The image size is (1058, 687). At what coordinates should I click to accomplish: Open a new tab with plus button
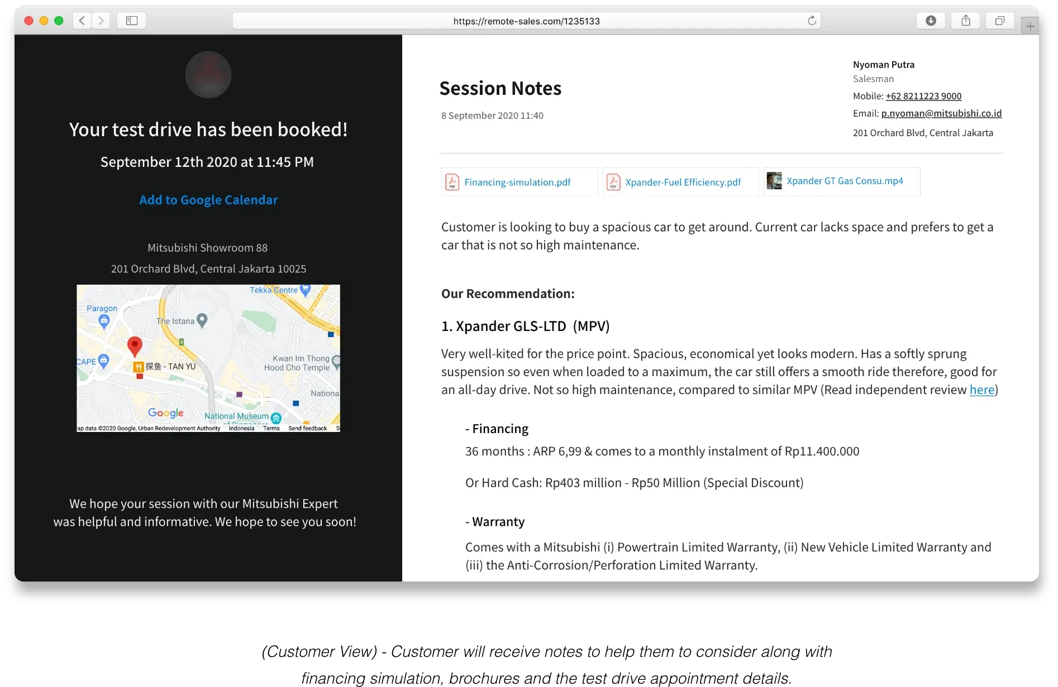pos(1030,26)
